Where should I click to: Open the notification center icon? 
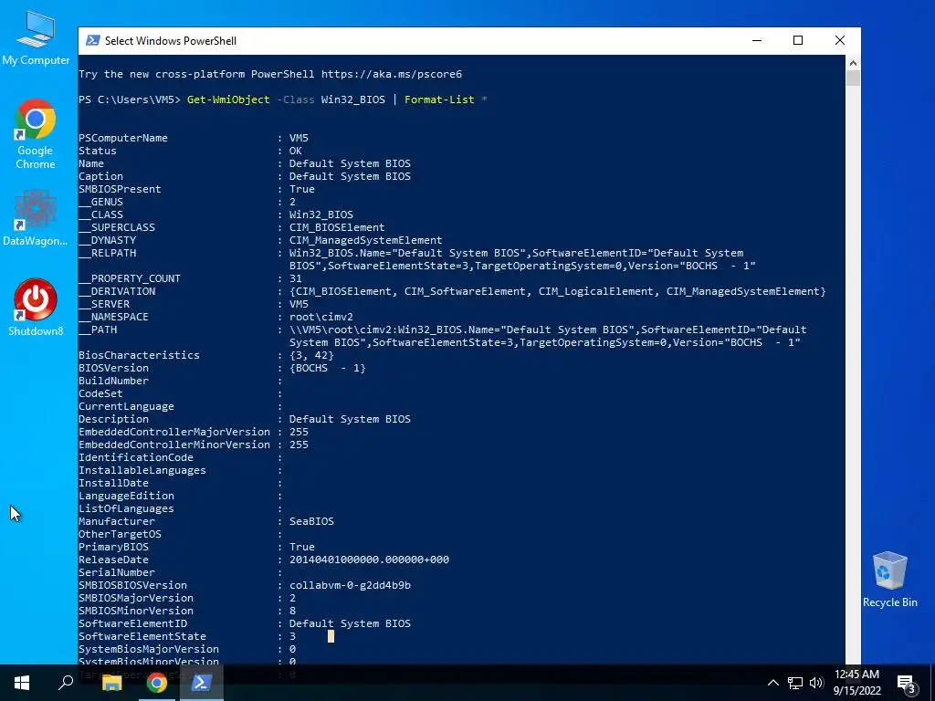pos(907,684)
